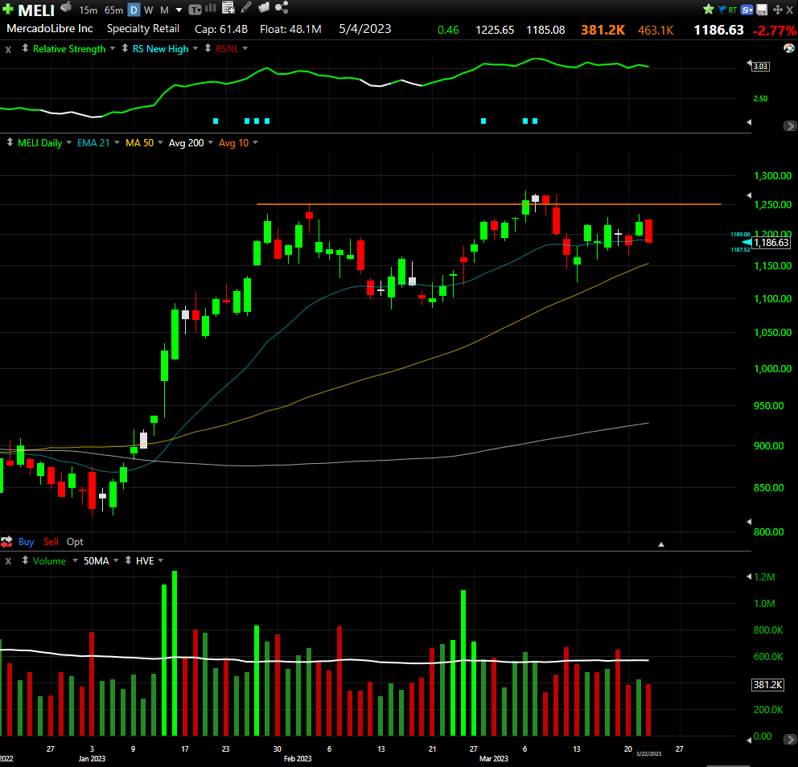Viewport: 798px width, 767px height.
Task: Click the MELI Daily plot label
Action: [39, 143]
